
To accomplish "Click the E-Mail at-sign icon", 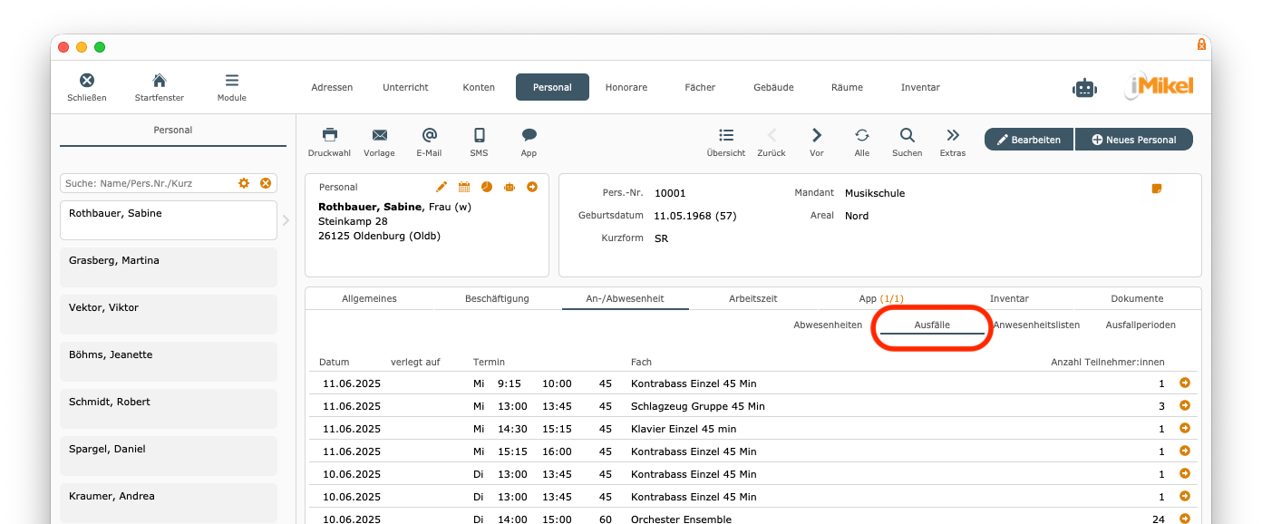I will click(429, 135).
